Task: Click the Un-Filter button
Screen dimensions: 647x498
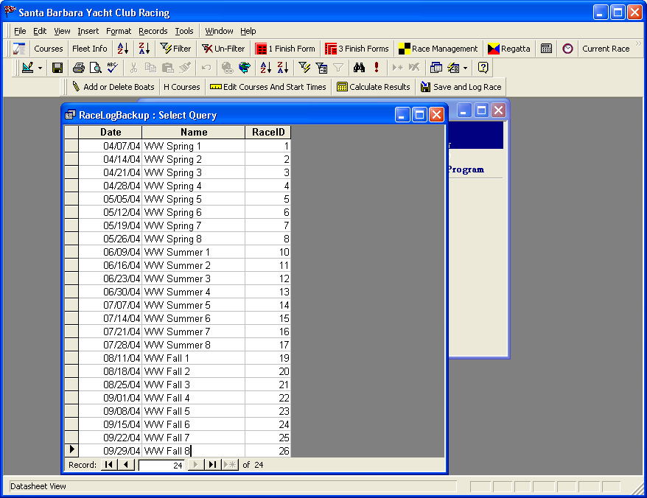Action: [223, 49]
